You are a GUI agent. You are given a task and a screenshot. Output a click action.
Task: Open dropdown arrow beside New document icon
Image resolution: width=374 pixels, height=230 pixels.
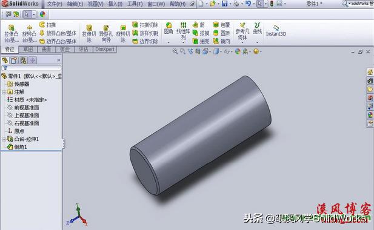[207, 4]
